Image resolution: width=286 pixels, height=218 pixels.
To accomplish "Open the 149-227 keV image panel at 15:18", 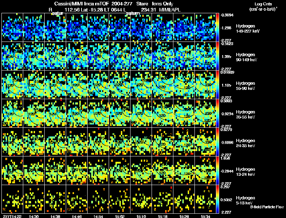I will (x=163, y=28).
